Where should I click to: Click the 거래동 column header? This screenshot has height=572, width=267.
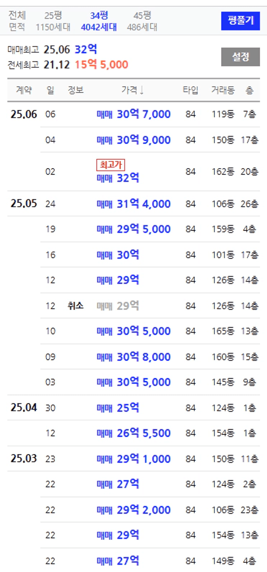click(223, 90)
